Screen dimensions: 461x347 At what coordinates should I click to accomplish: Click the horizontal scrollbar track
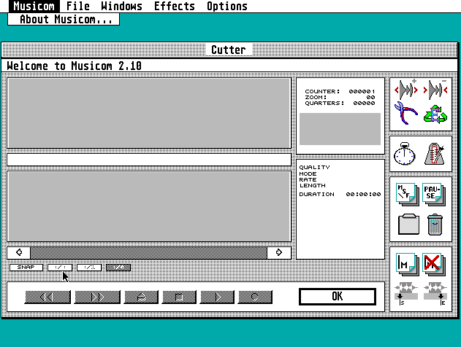click(148, 252)
